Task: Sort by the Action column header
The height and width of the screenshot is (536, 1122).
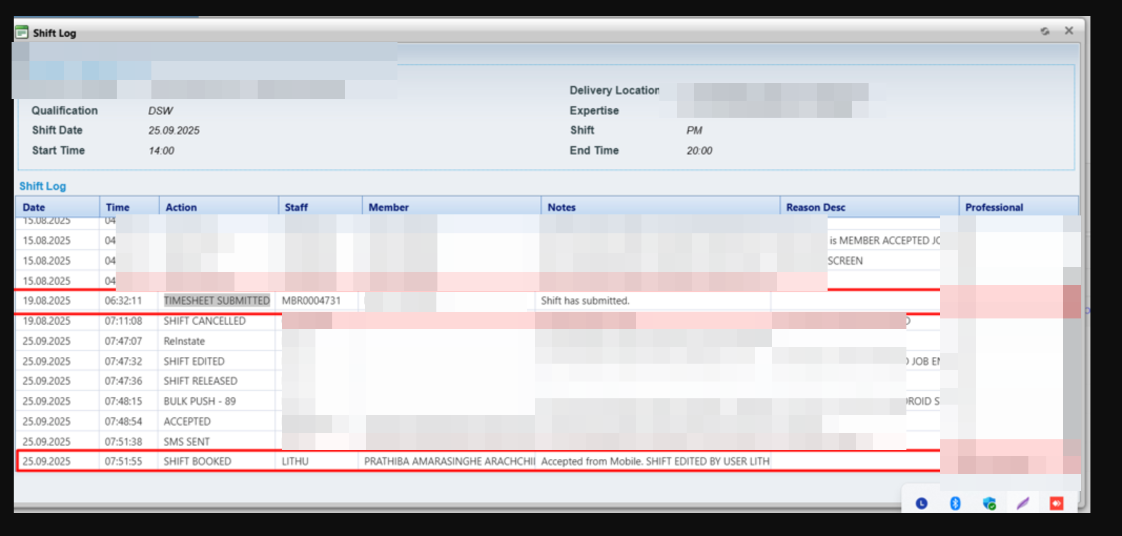Action: [x=219, y=207]
